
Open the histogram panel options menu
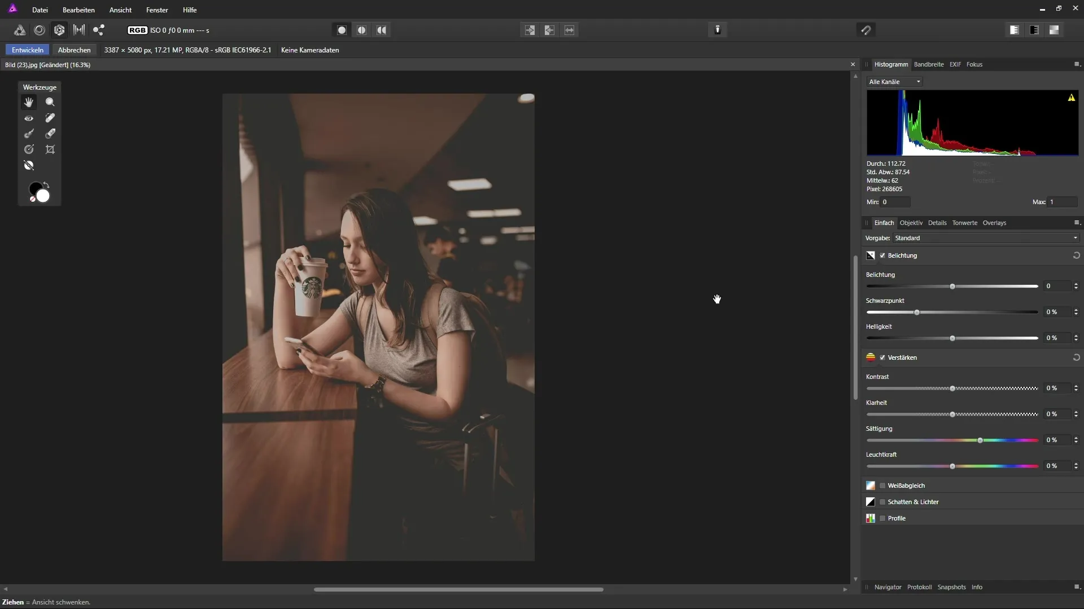click(1077, 64)
